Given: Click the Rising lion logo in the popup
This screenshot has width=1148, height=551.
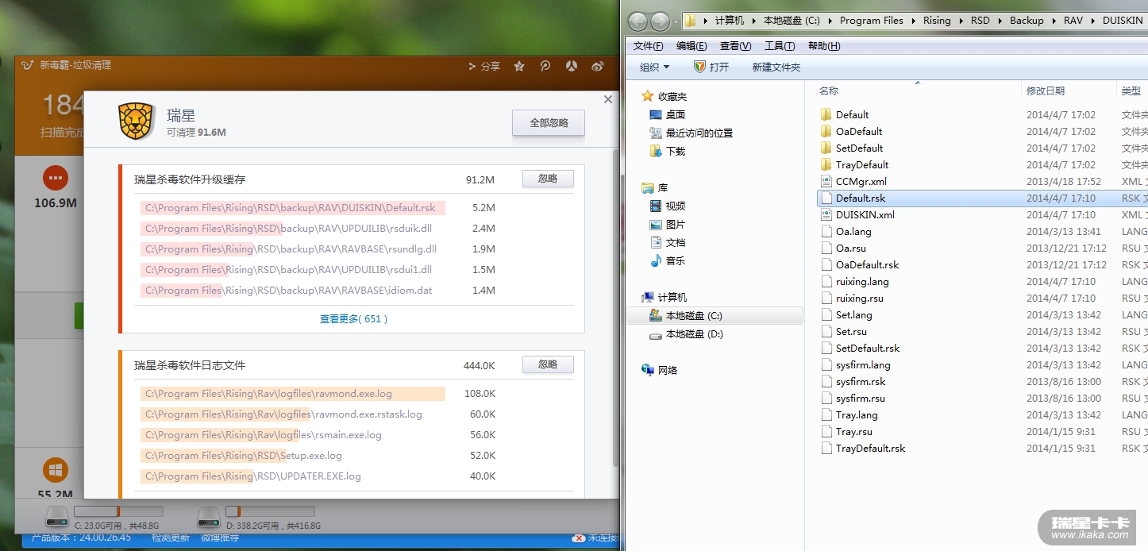Looking at the screenshot, I should coord(137,121).
